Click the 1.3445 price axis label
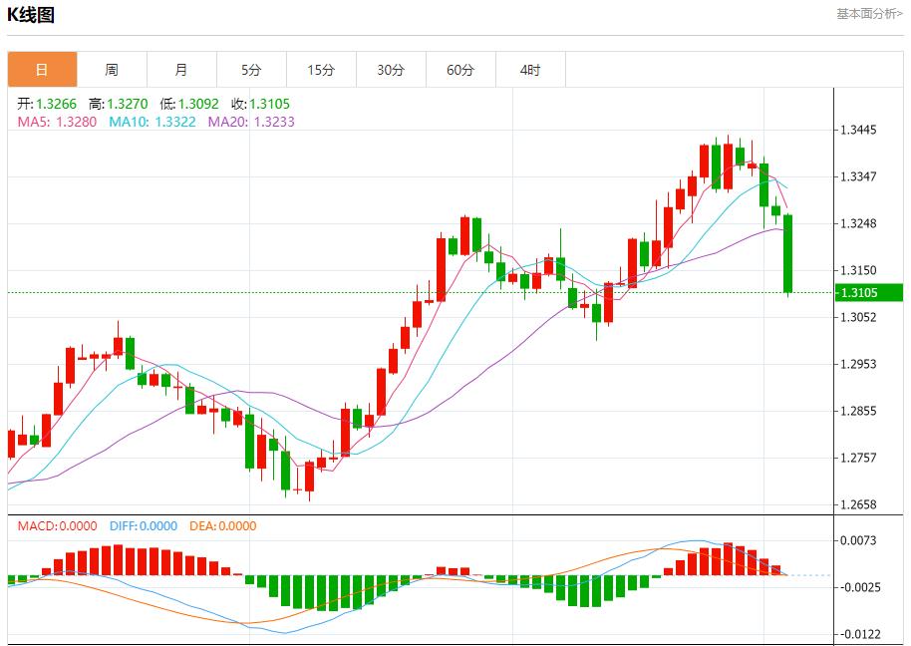 pyautogui.click(x=857, y=130)
